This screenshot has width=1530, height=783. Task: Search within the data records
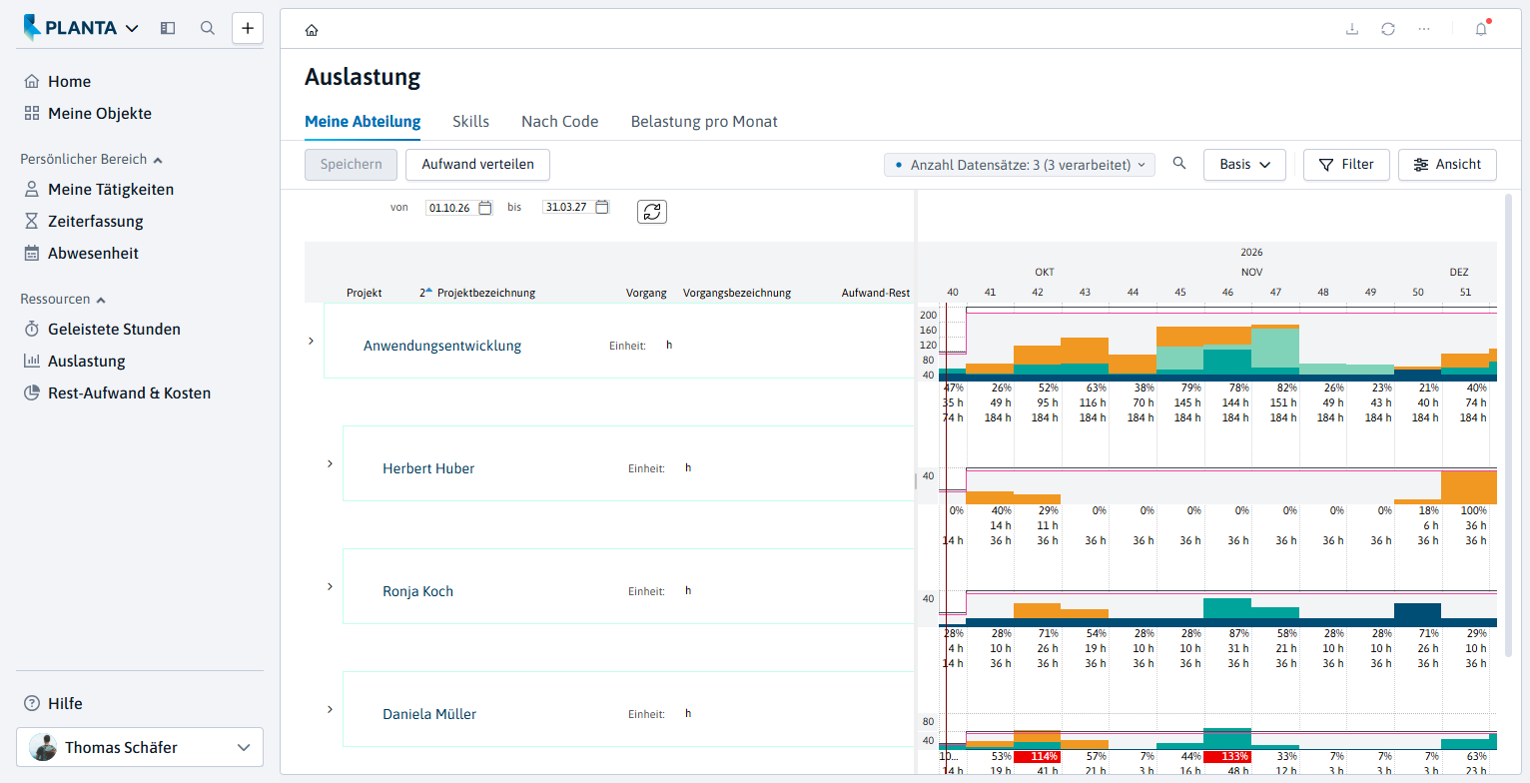tap(1179, 164)
